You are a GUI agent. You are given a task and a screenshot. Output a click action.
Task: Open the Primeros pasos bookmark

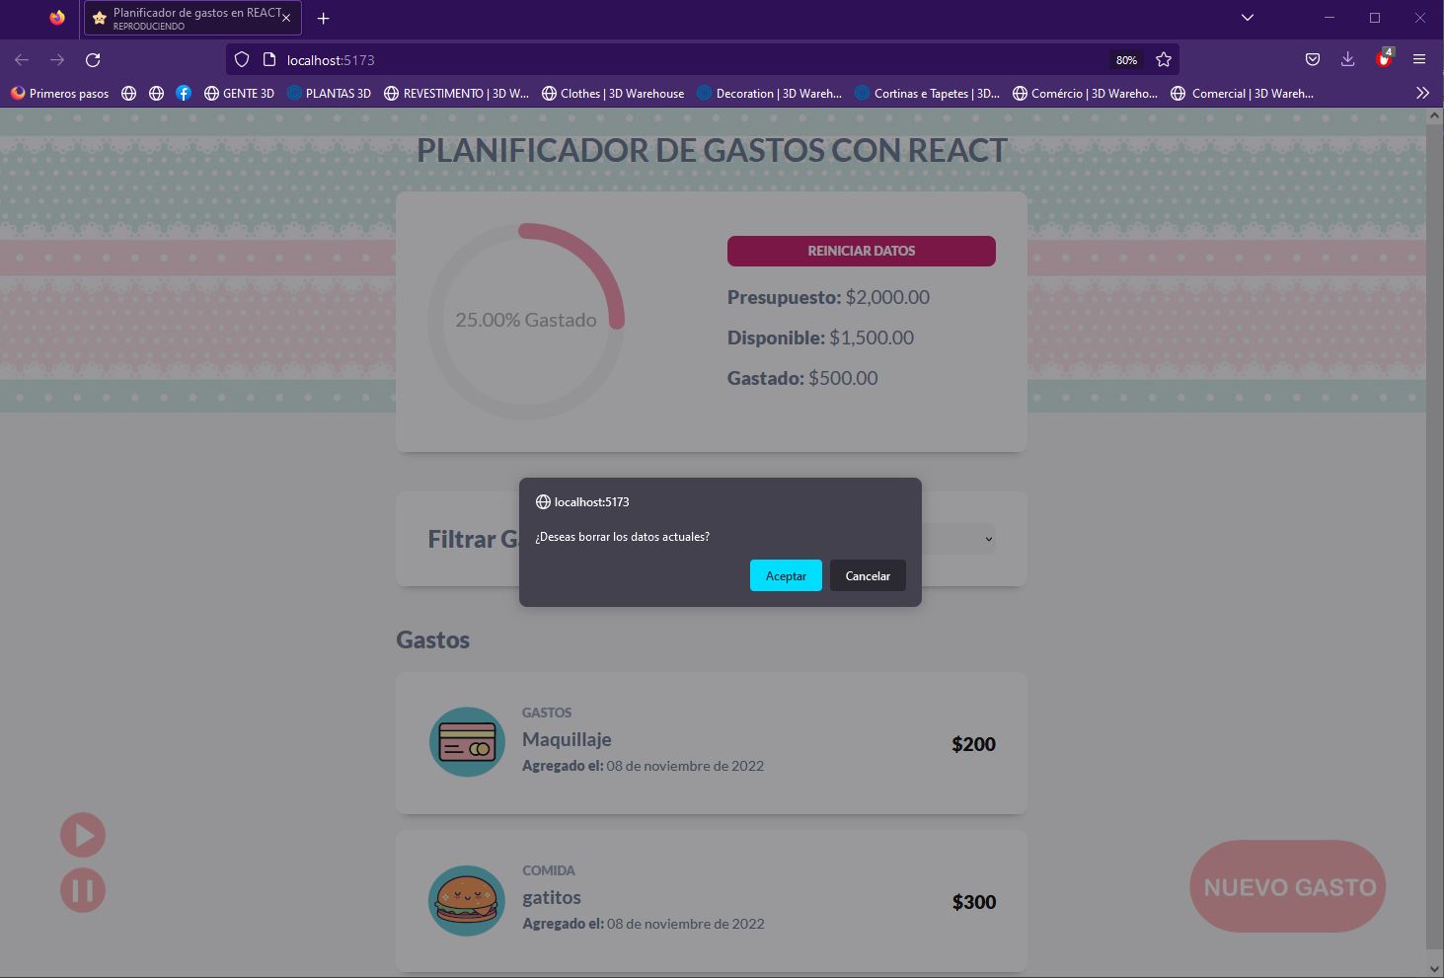(x=59, y=93)
